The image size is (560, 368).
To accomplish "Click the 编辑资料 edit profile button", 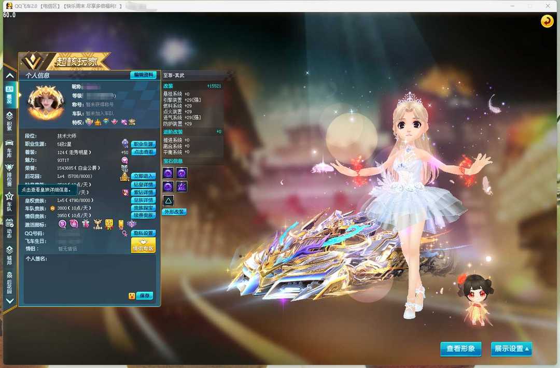I will click(143, 75).
